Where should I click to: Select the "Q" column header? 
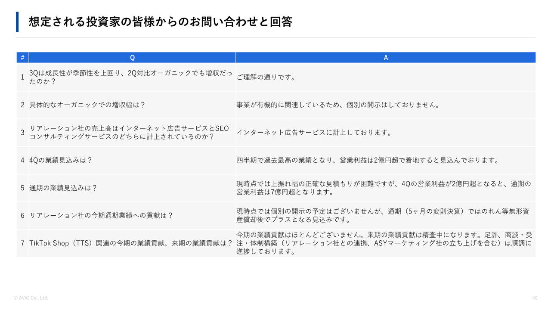[x=132, y=58]
